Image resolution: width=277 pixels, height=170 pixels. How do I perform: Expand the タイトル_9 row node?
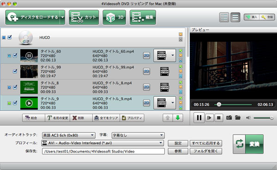click(x=9, y=103)
